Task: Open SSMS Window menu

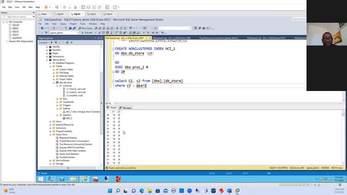Action: 93,24
